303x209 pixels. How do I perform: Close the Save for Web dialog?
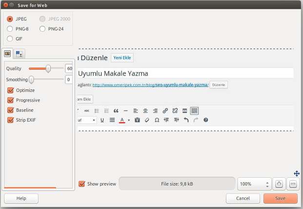point(5,4)
